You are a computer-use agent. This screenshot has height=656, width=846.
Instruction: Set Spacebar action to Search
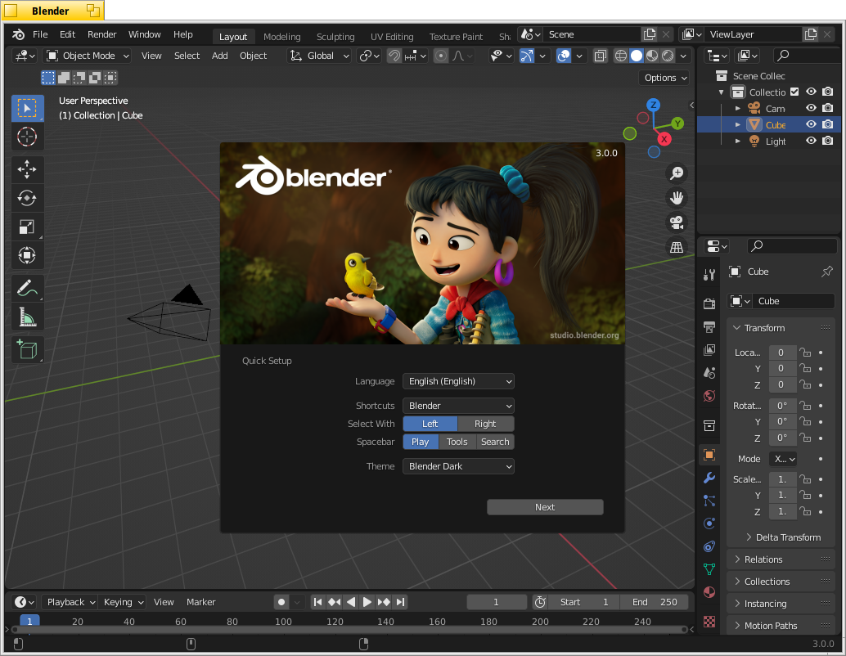coord(495,442)
